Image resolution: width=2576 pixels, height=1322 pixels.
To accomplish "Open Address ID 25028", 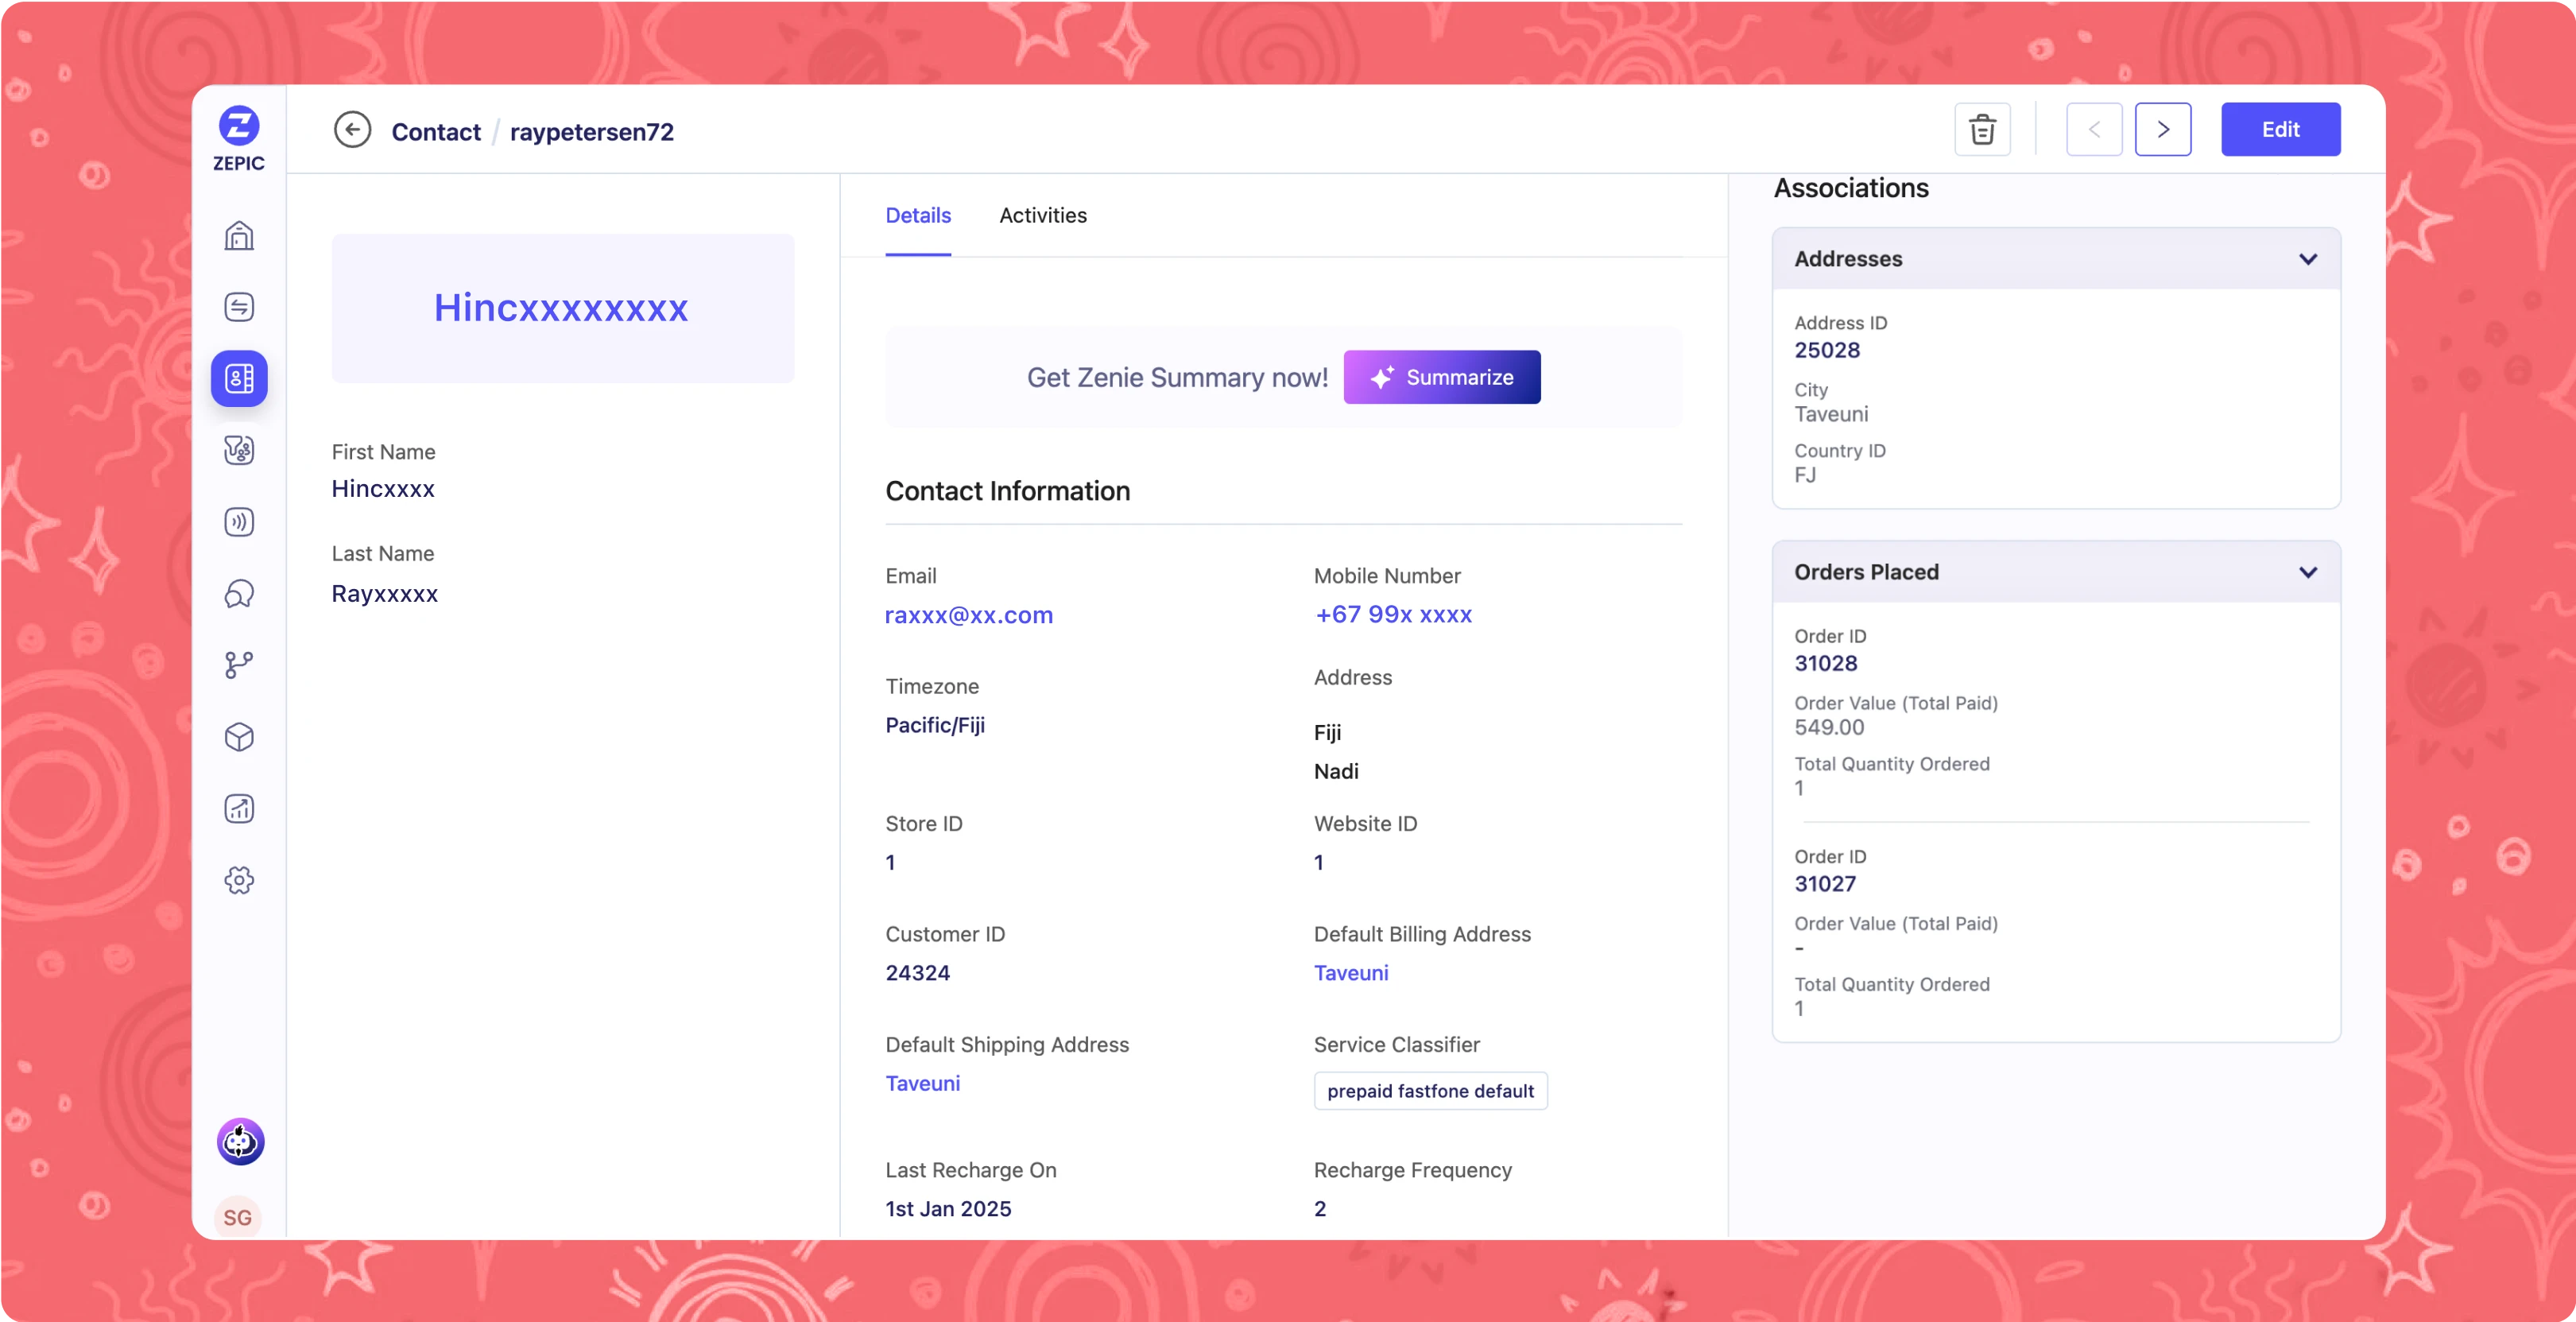I will (1827, 350).
